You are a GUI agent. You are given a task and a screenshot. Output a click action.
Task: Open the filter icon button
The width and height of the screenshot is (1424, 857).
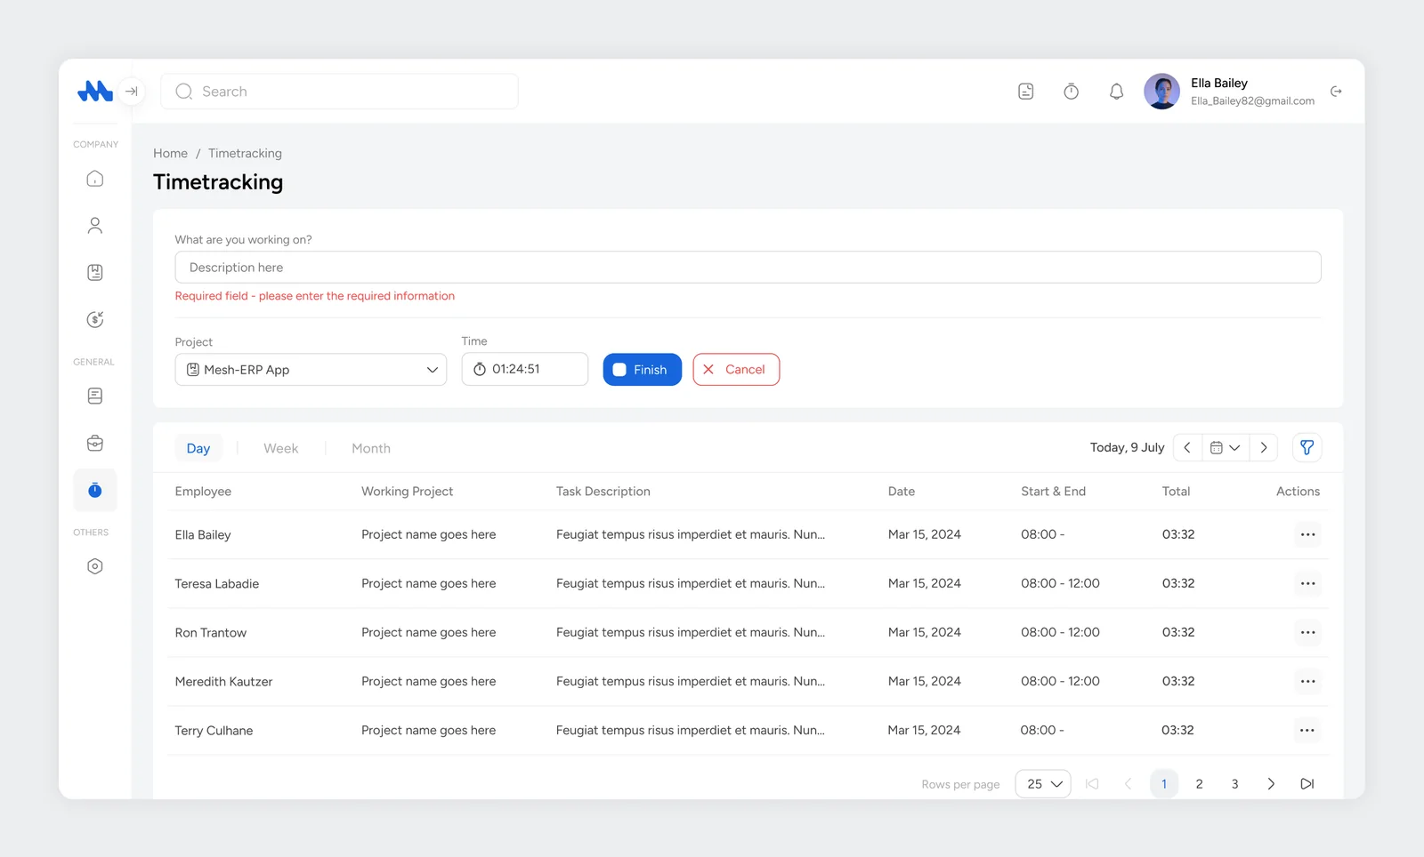(x=1307, y=448)
